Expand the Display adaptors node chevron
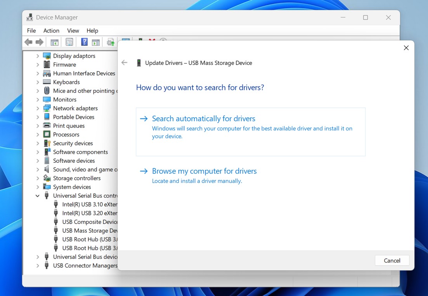 pos(38,56)
